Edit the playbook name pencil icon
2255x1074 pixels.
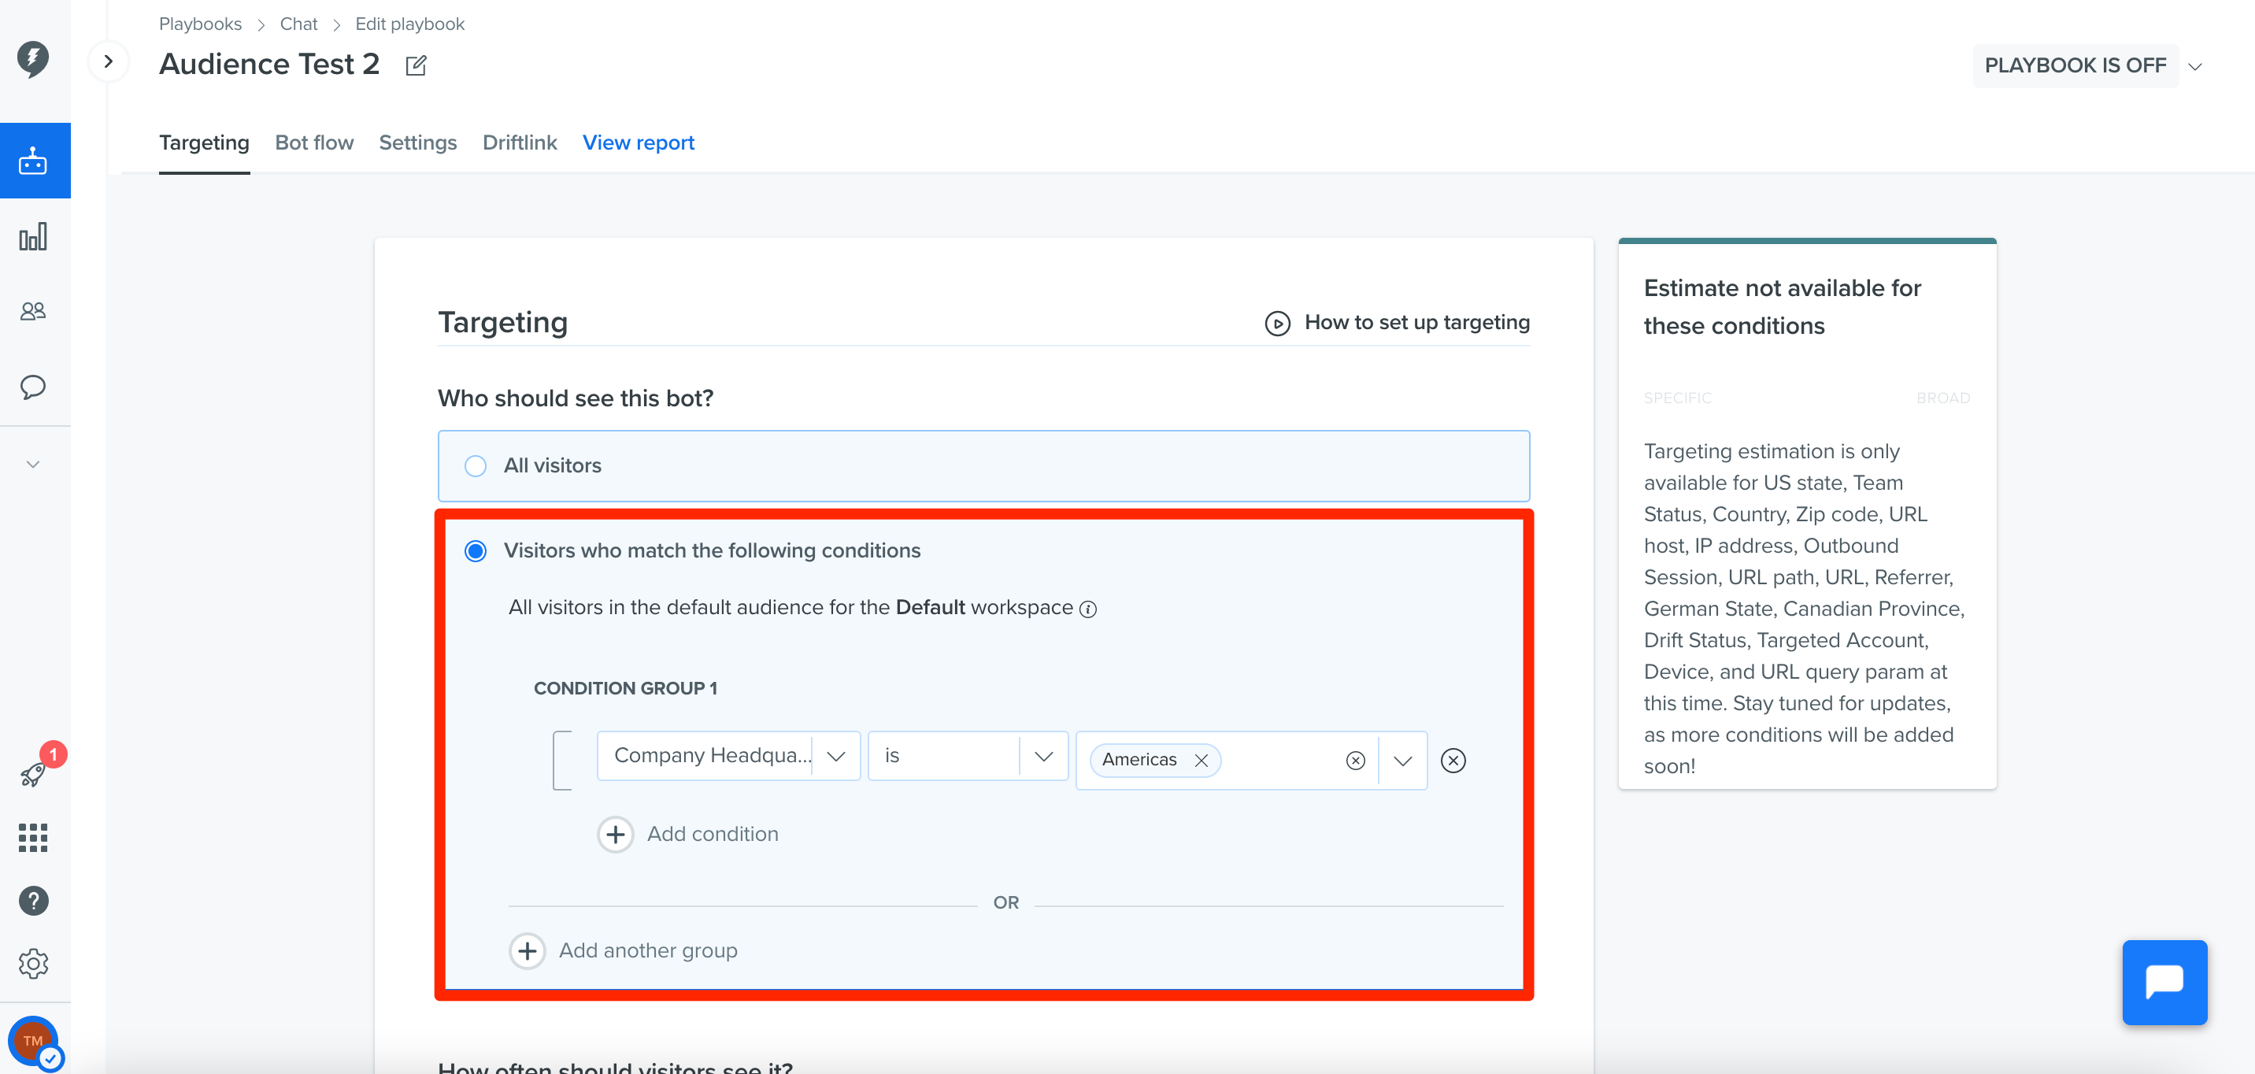(416, 65)
